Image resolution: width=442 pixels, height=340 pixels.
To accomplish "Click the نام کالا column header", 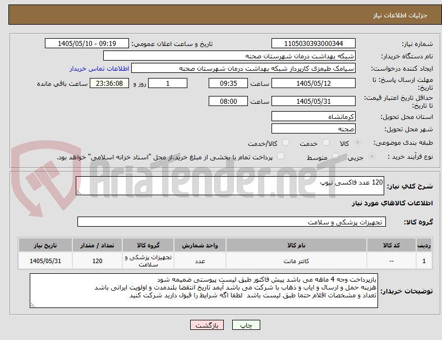I will [296, 245].
